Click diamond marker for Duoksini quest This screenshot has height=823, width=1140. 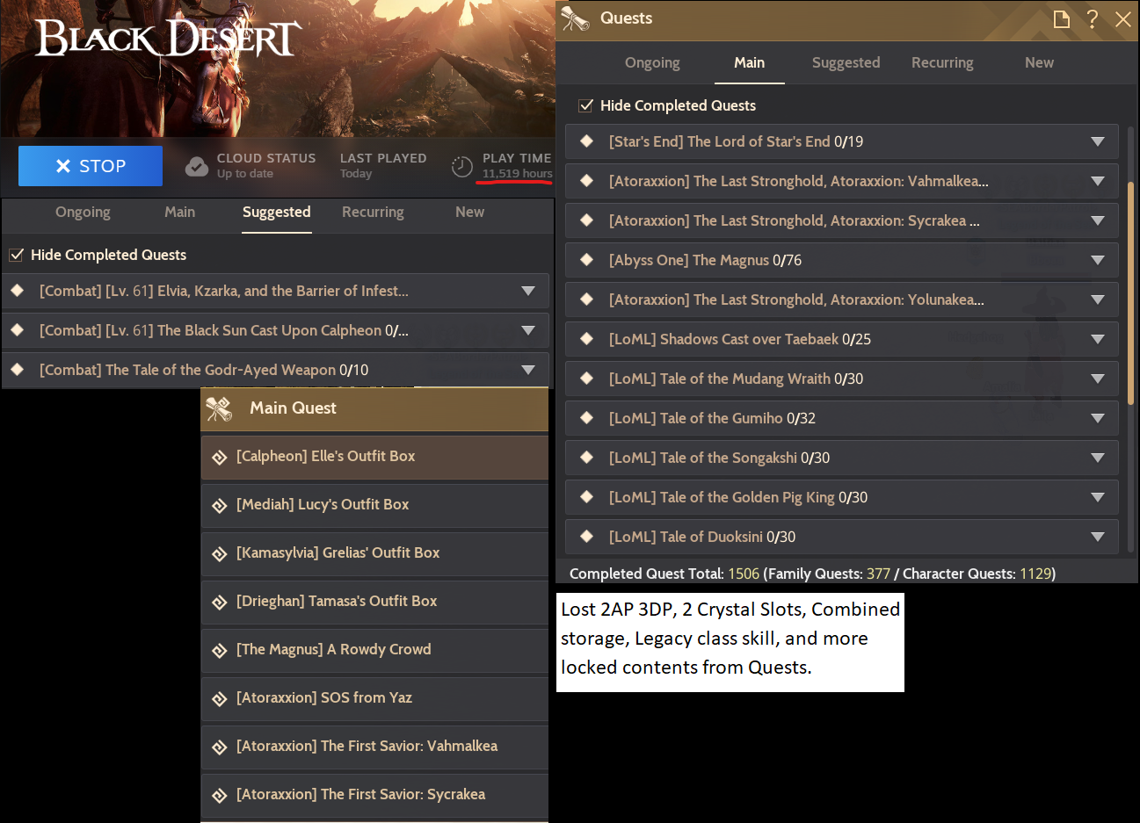pyautogui.click(x=587, y=537)
